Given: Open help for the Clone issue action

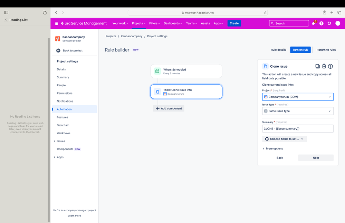Looking at the screenshot, I should tap(330, 66).
